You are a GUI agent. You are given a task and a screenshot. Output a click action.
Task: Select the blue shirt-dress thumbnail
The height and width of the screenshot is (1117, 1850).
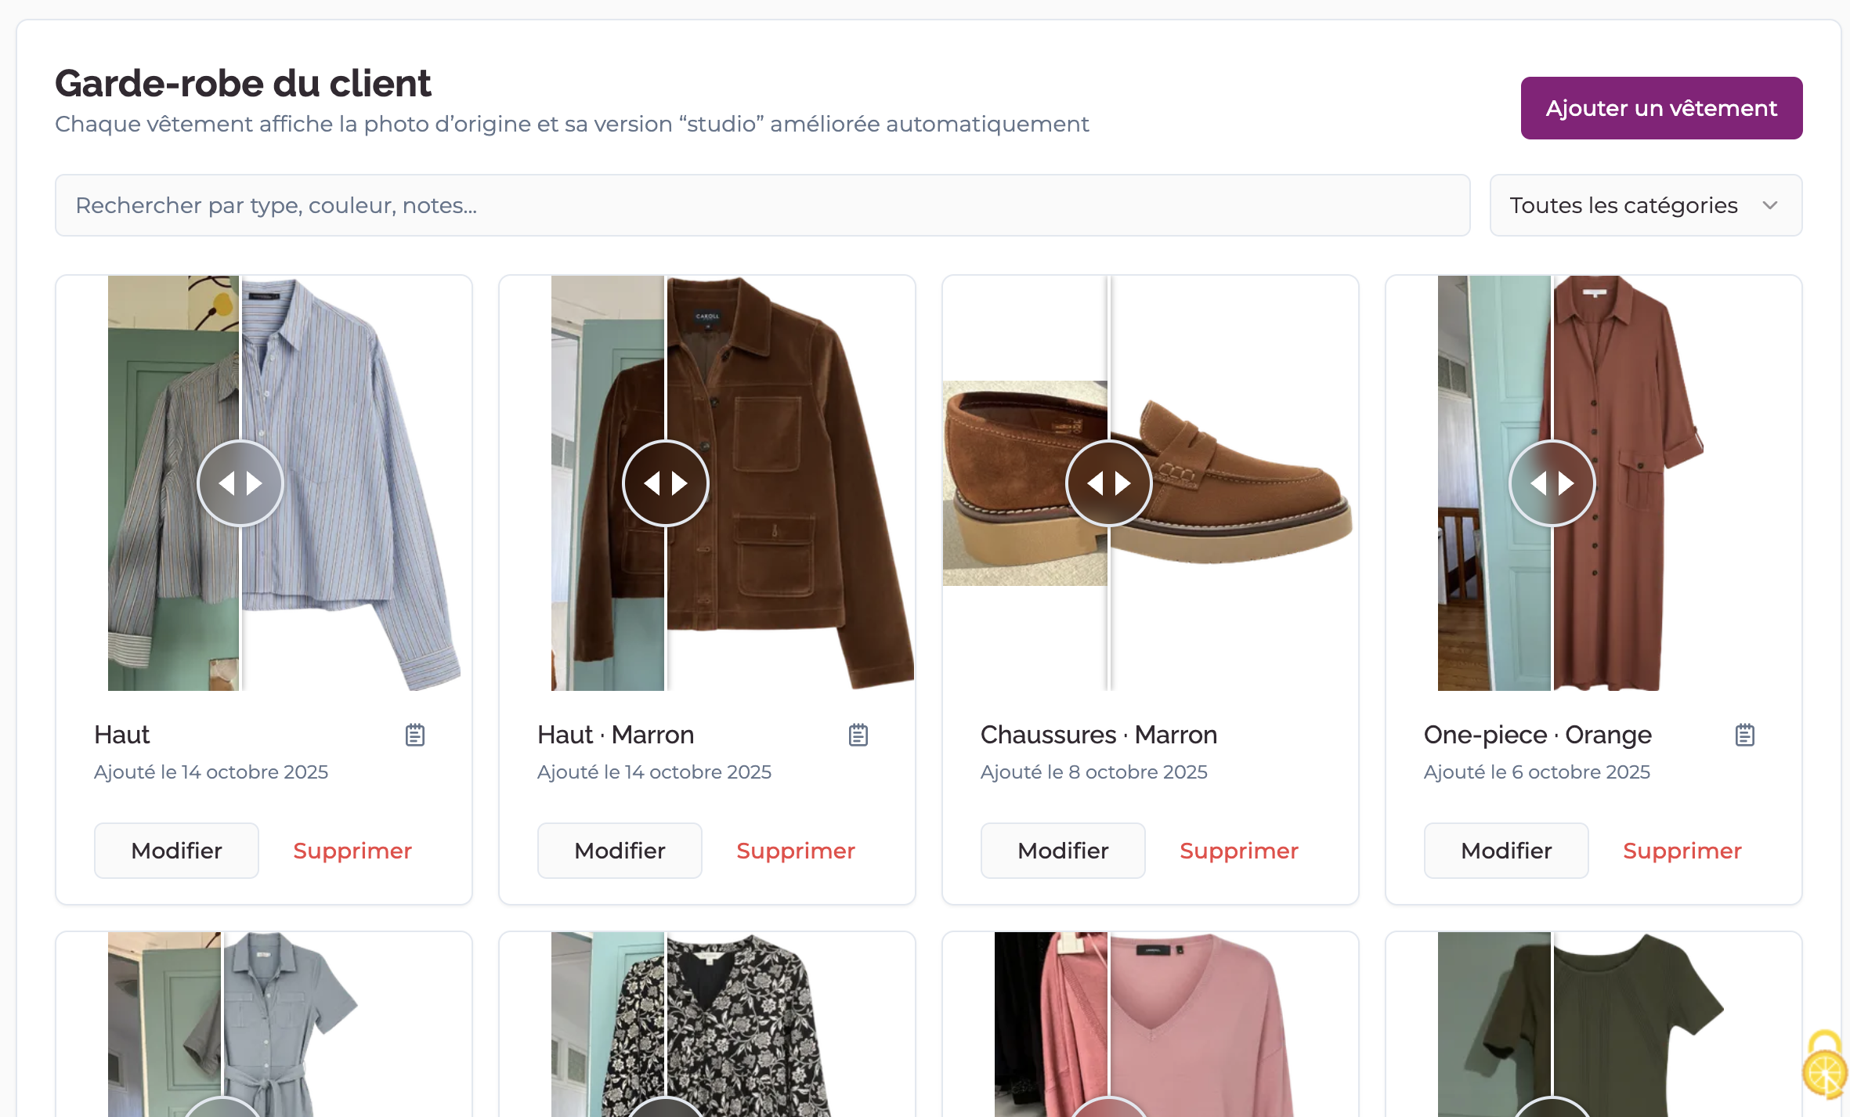(264, 1025)
